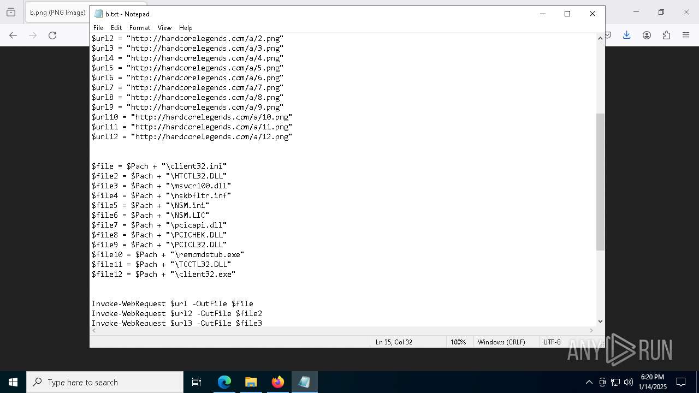
Task: Click the taskbar search box
Action: (105, 382)
